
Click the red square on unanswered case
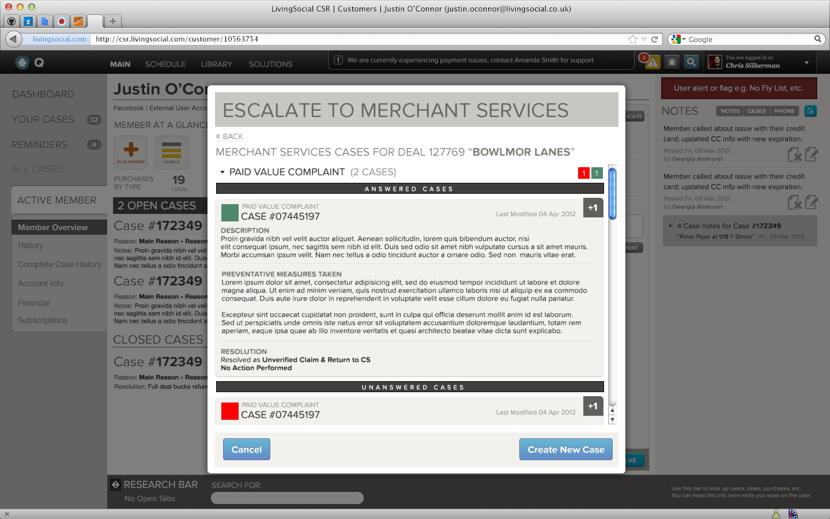pyautogui.click(x=230, y=411)
